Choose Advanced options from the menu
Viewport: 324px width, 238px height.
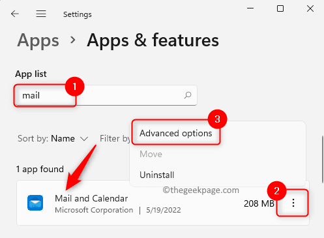(x=176, y=133)
